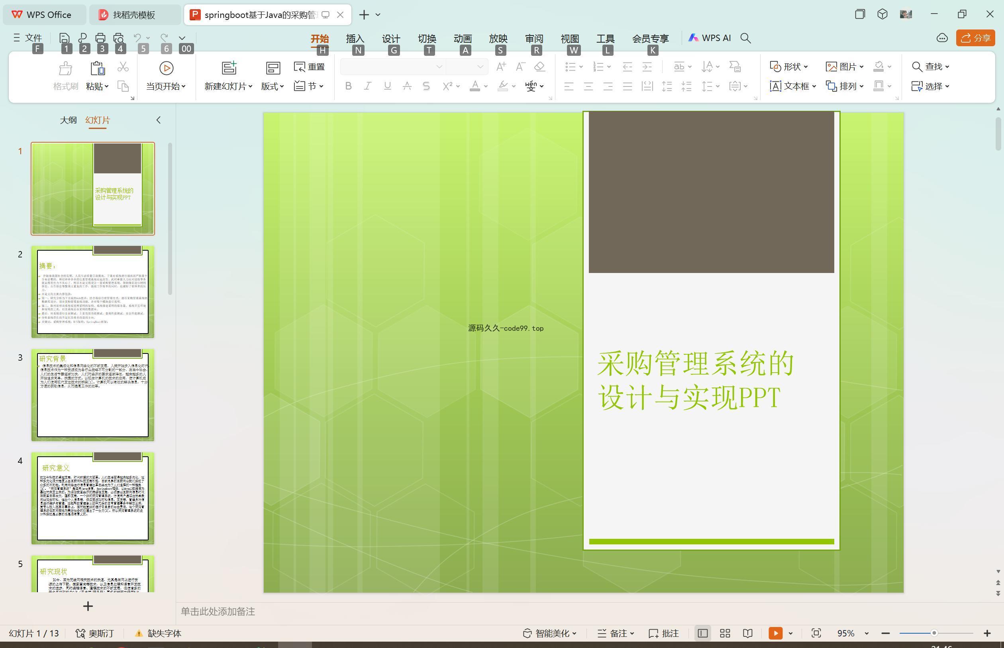Image resolution: width=1004 pixels, height=648 pixels.
Task: Click the Print Preview icon
Action: (x=119, y=38)
